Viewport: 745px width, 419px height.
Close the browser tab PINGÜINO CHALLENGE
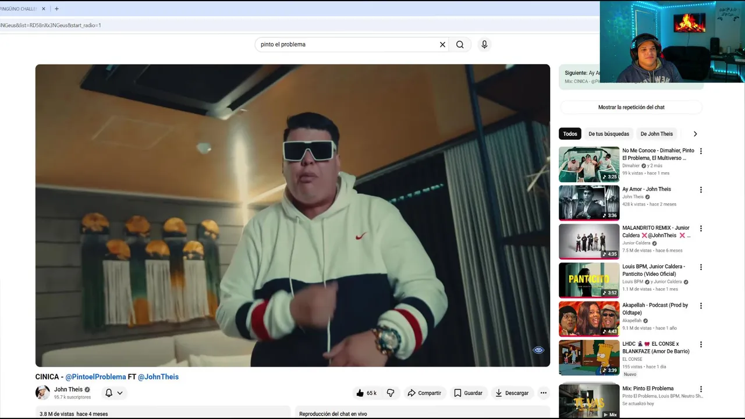coord(44,9)
